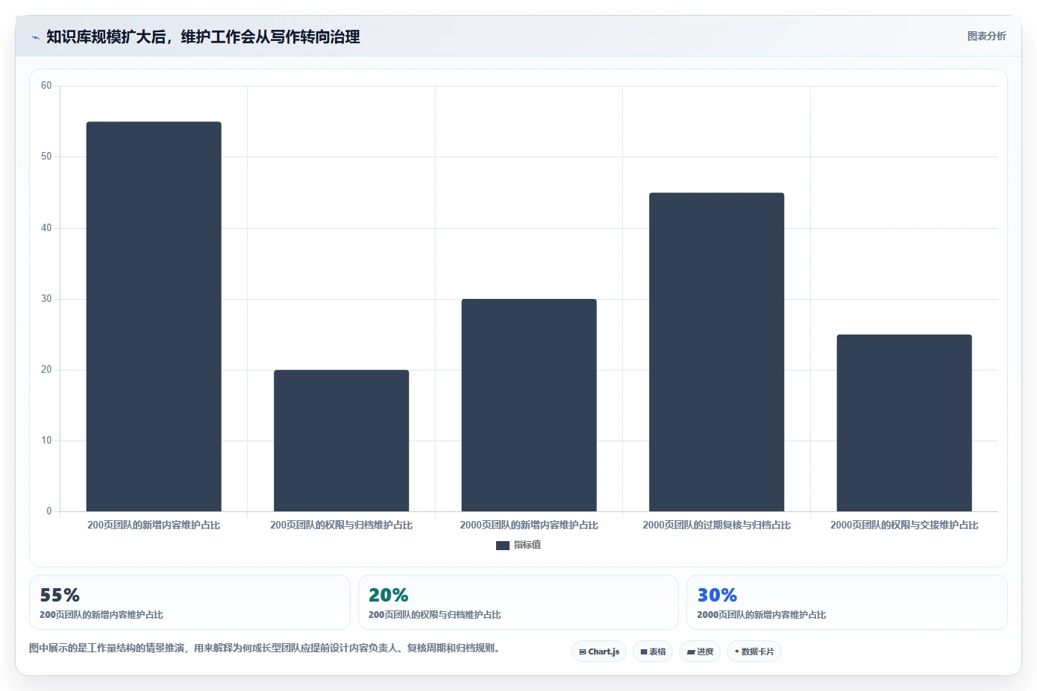The image size is (1037, 691).
Task: Click the chart title 知识库规模扩大后，维护工作会从写作转向治理
Action: click(x=203, y=37)
